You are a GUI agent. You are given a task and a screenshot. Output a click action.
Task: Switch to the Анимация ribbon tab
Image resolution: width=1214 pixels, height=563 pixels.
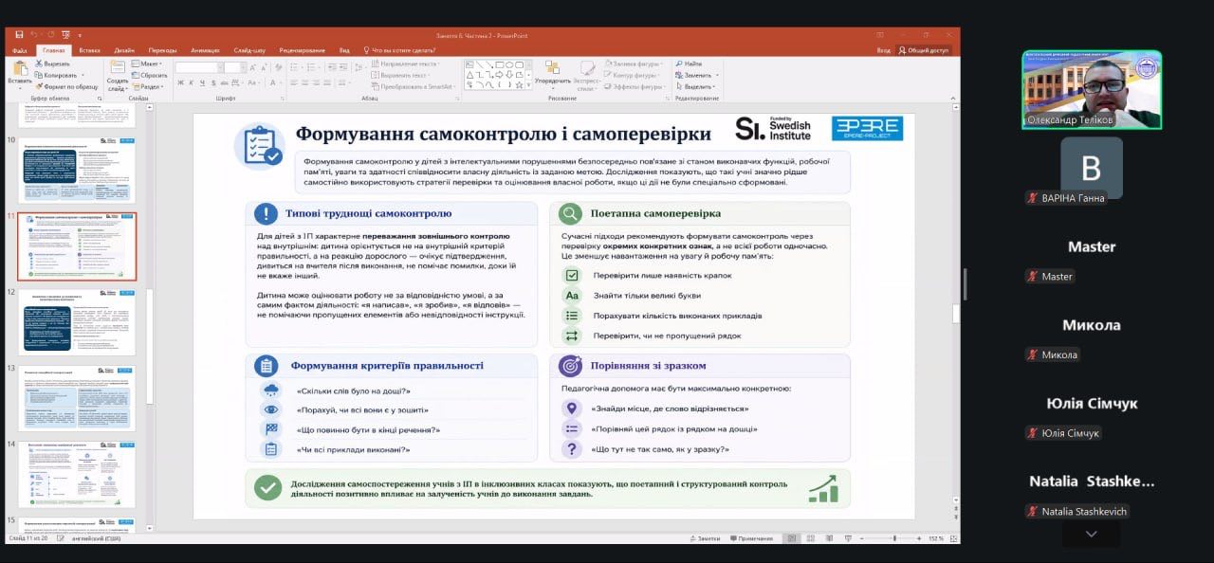205,50
